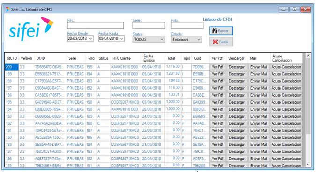Image resolution: width=316 pixels, height=172 pixels.
Task: Click Ver Pdf for IdCFD 199
Action: tap(217, 74)
